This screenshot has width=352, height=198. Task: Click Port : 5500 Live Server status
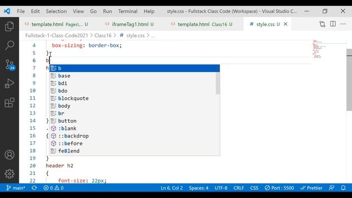coord(279,188)
